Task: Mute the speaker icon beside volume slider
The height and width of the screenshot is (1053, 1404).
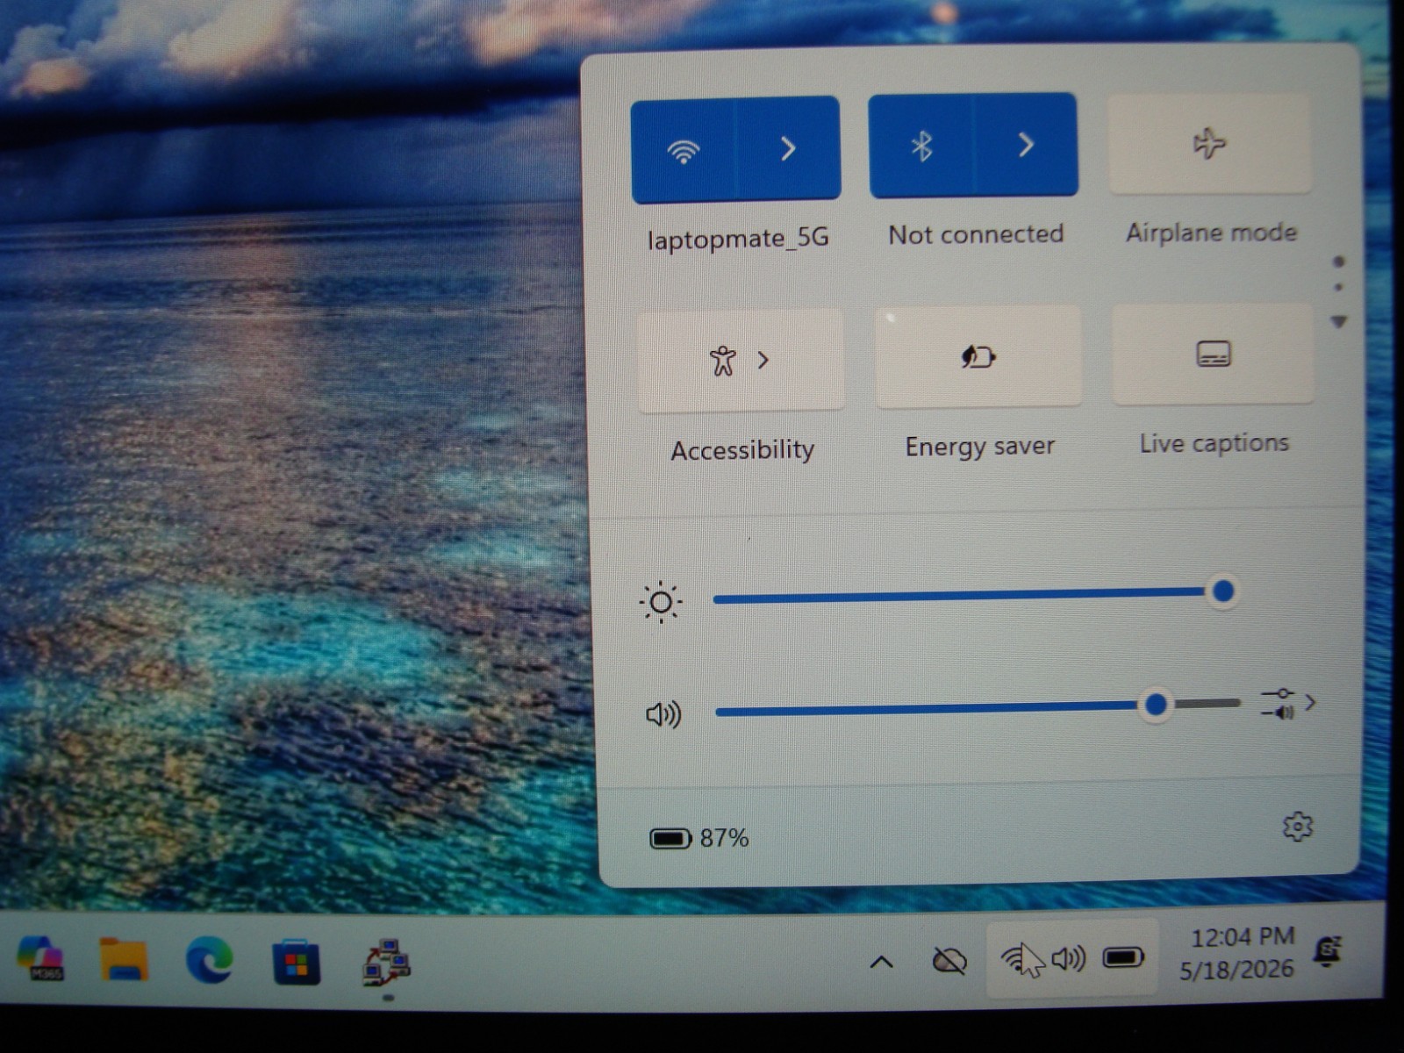Action: tap(663, 714)
